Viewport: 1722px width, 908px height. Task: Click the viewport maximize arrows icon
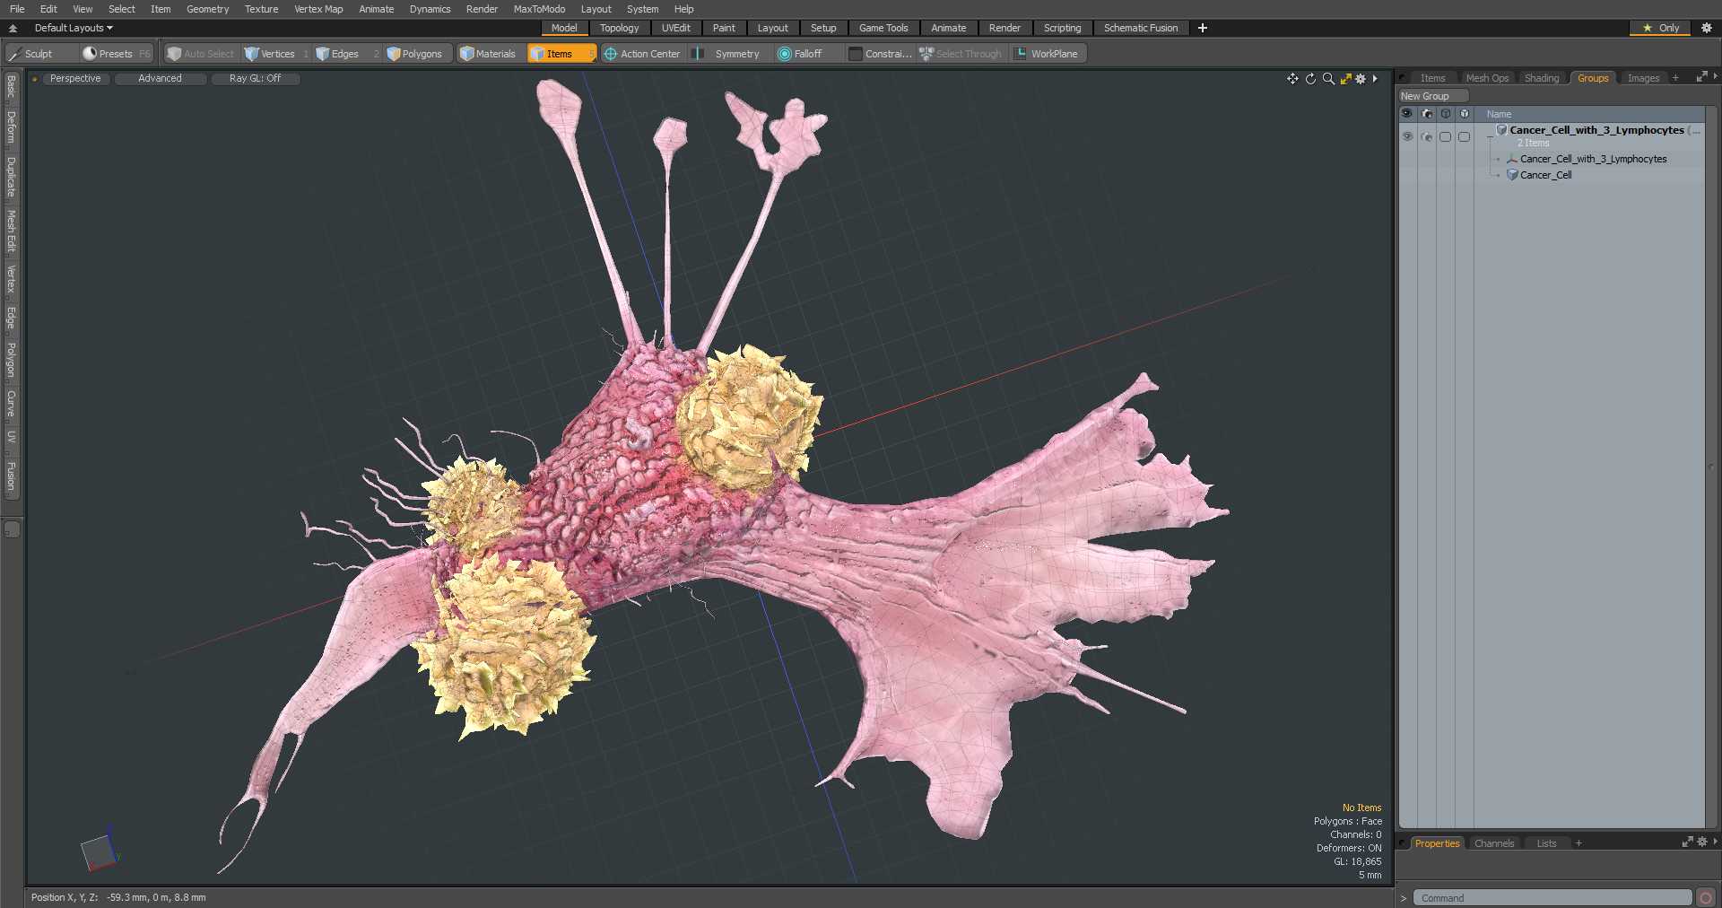(1345, 79)
